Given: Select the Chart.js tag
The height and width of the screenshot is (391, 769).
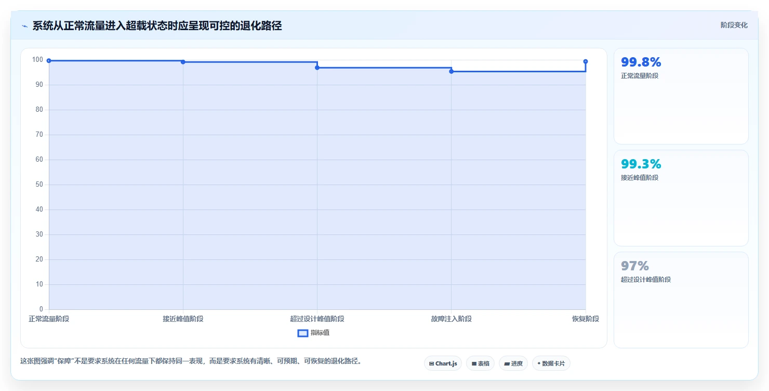Looking at the screenshot, I should pos(443,363).
